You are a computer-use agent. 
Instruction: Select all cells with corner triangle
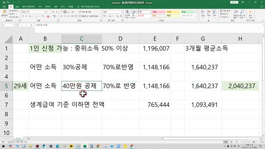[8, 39]
